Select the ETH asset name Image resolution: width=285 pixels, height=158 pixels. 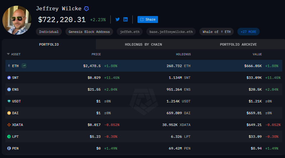click(15, 66)
